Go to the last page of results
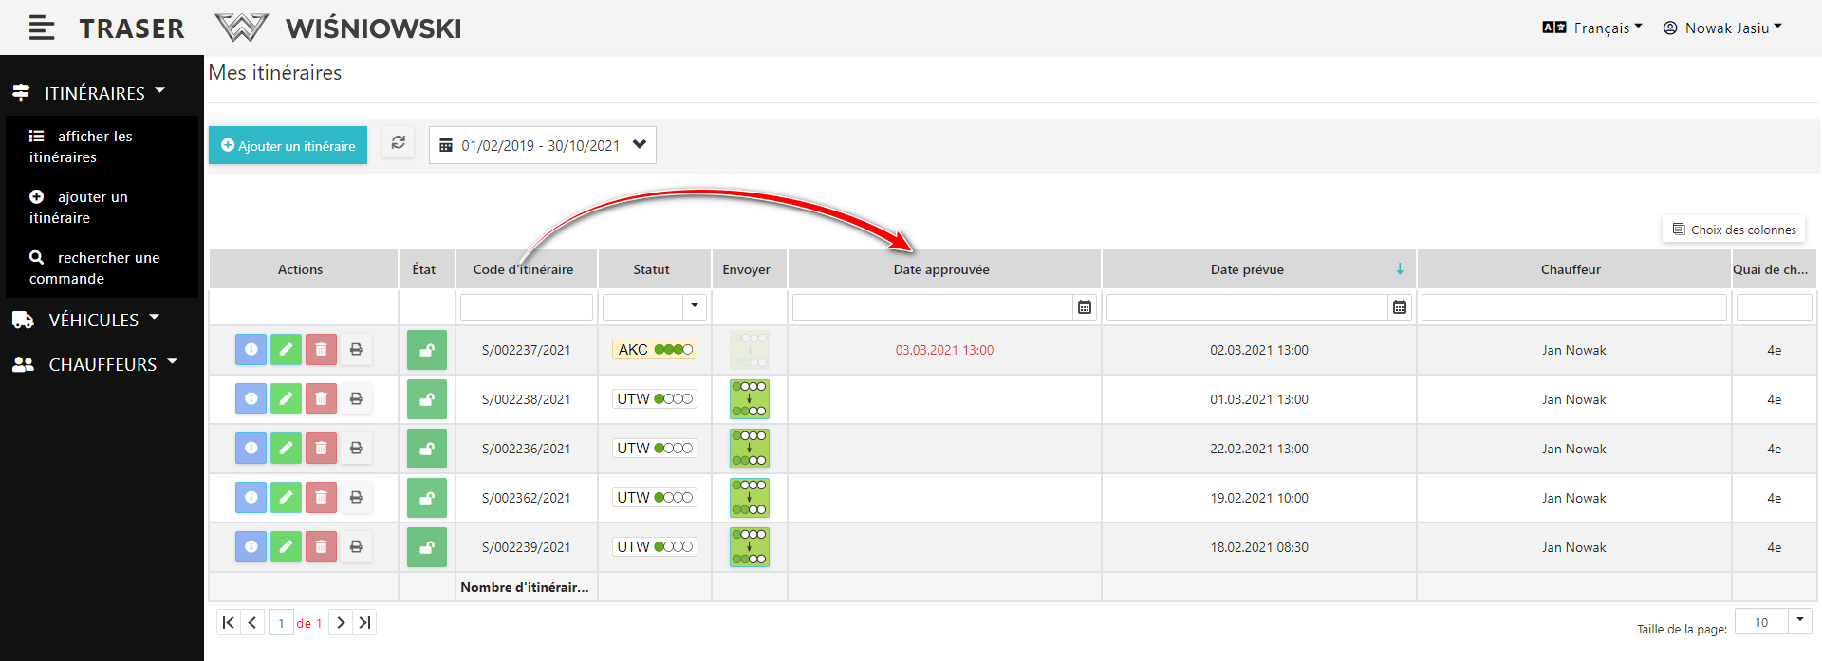 click(x=365, y=623)
